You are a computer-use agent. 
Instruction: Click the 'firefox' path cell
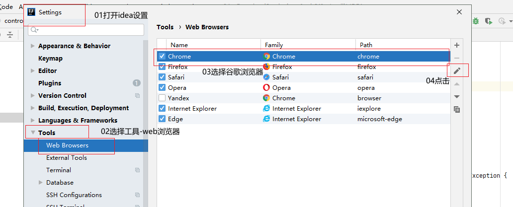367,67
